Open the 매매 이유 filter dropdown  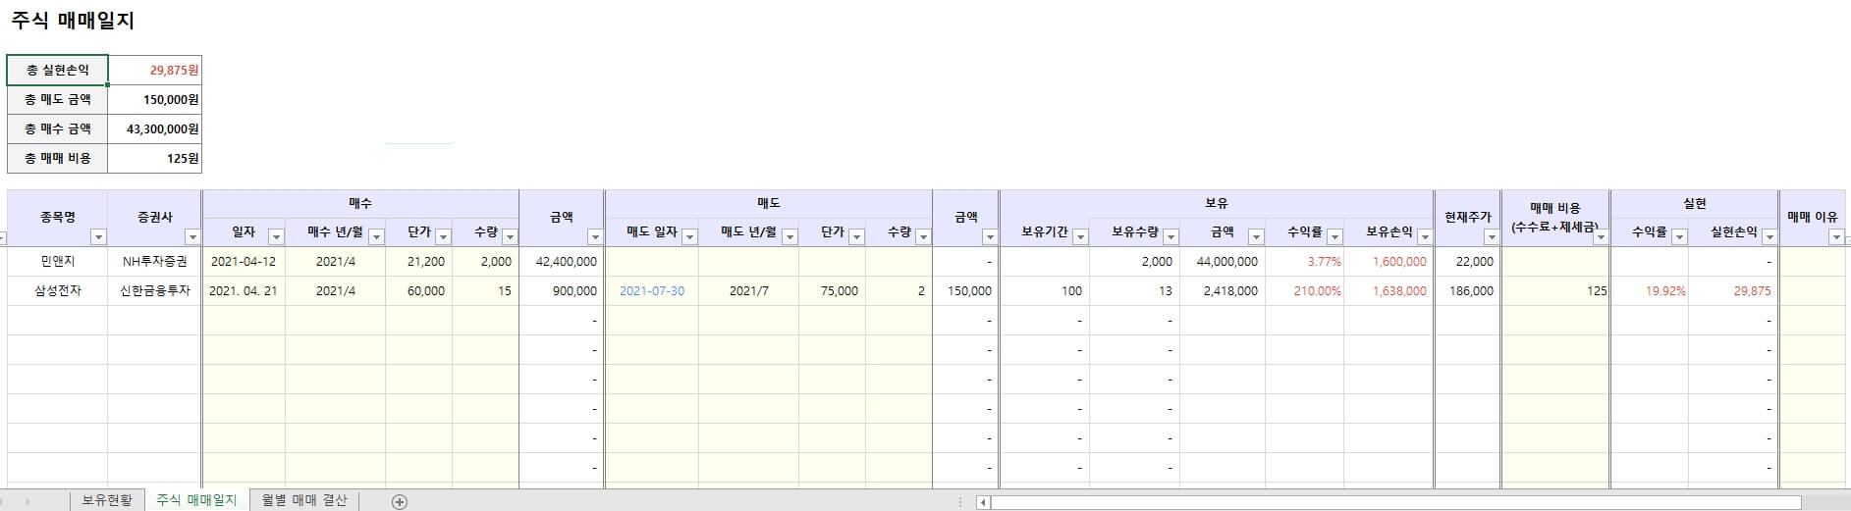(1836, 236)
